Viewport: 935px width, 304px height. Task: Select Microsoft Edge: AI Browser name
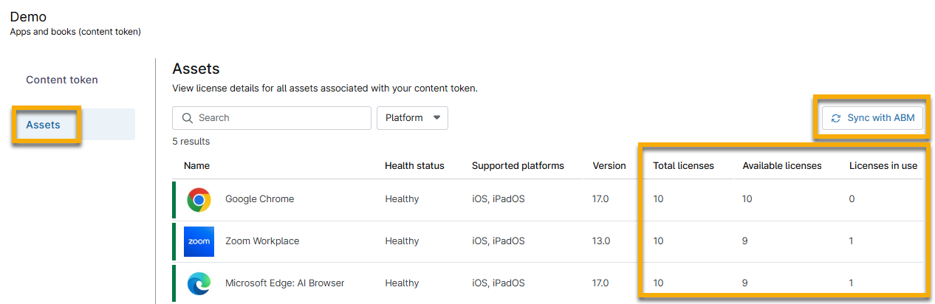tap(284, 283)
